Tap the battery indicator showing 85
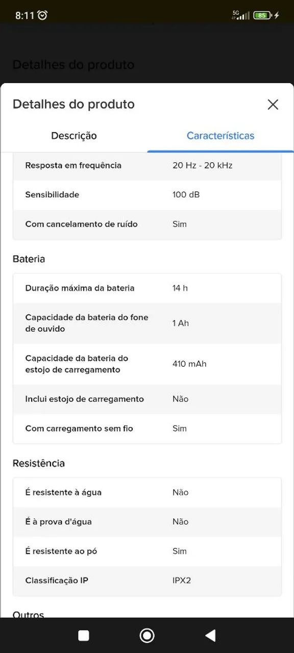 pos(263,15)
